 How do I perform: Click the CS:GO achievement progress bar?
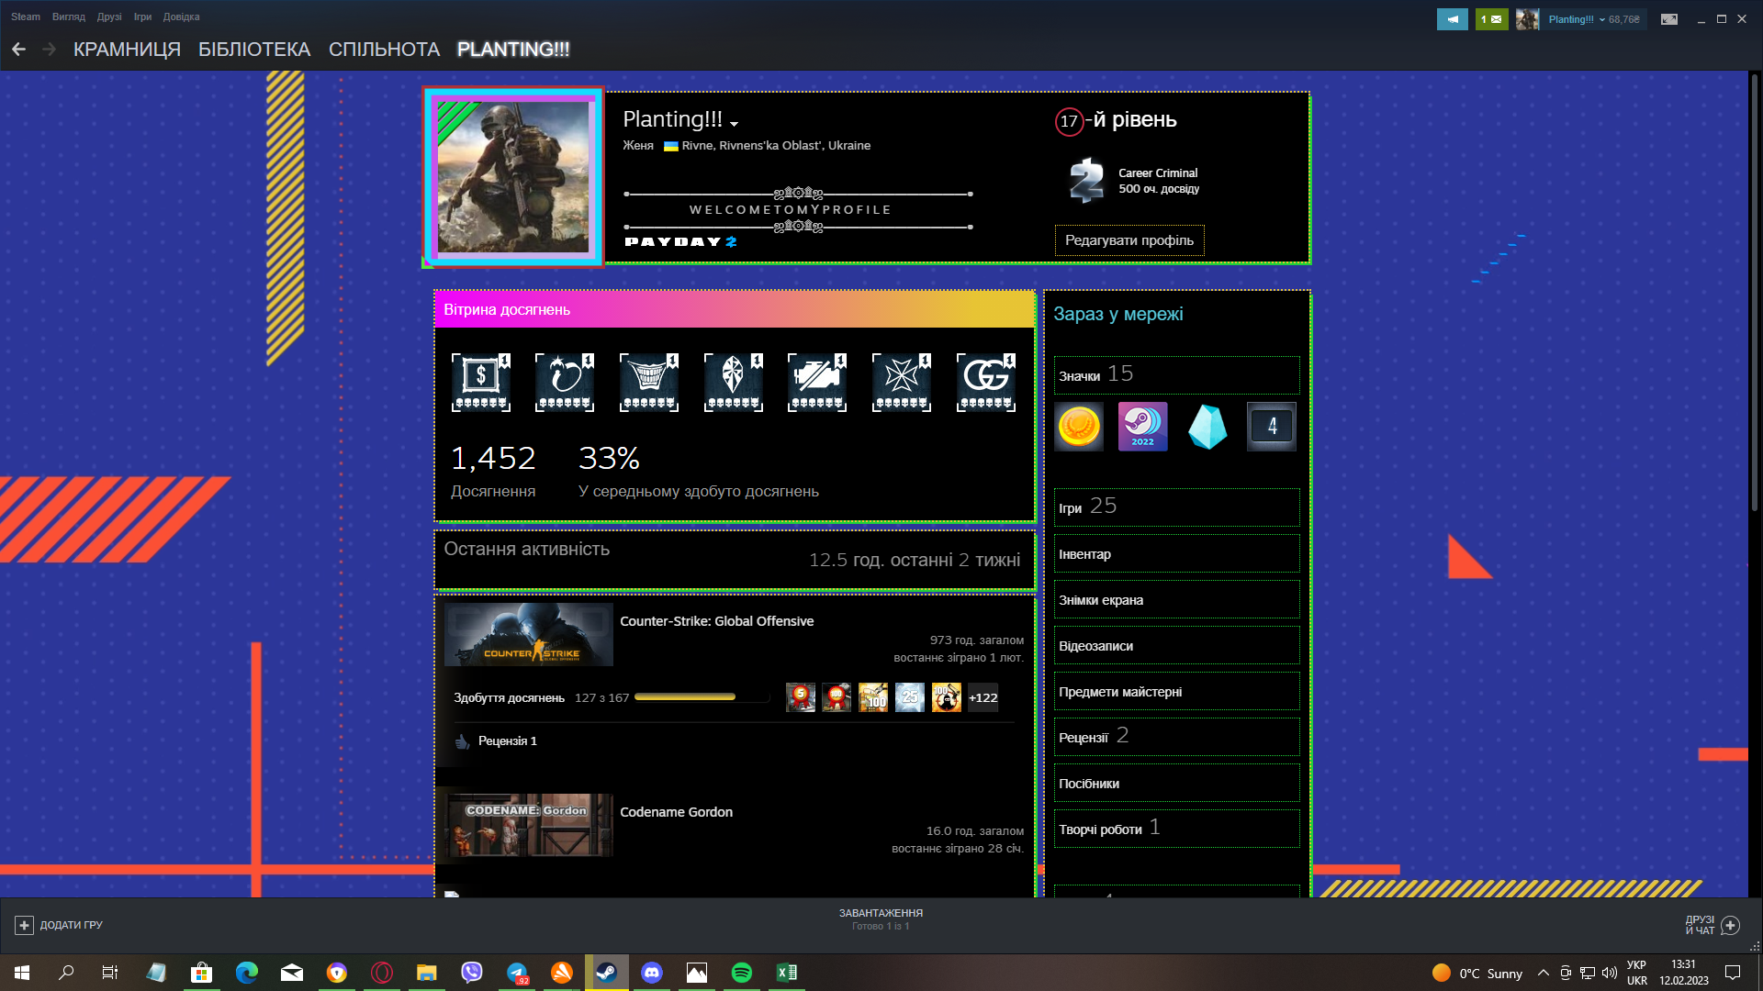coord(702,697)
